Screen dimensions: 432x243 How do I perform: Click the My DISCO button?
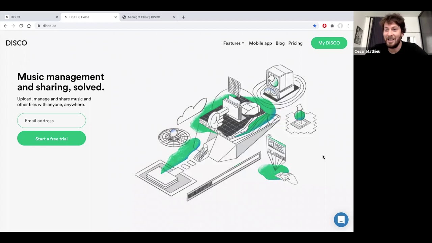pyautogui.click(x=329, y=43)
